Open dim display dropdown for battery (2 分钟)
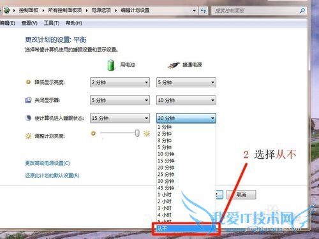This screenshot has height=239, width=319. [120, 82]
